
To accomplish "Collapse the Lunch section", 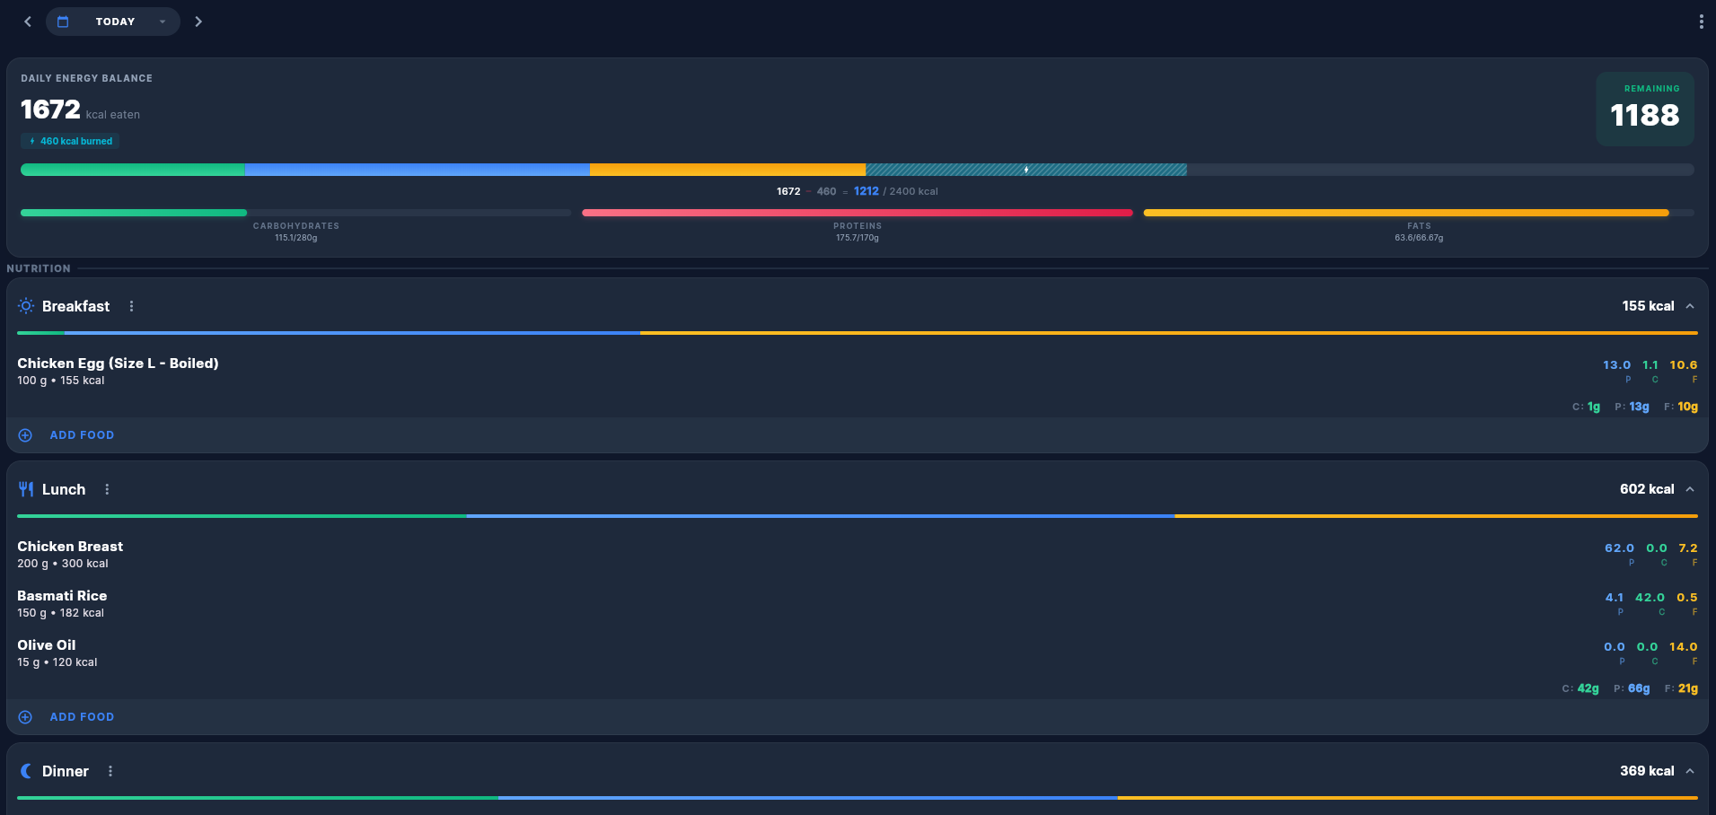I will 1690,488.
